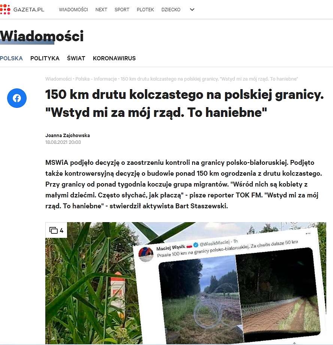Open the NEXT top menu item
The image size is (333, 345).
click(x=101, y=10)
